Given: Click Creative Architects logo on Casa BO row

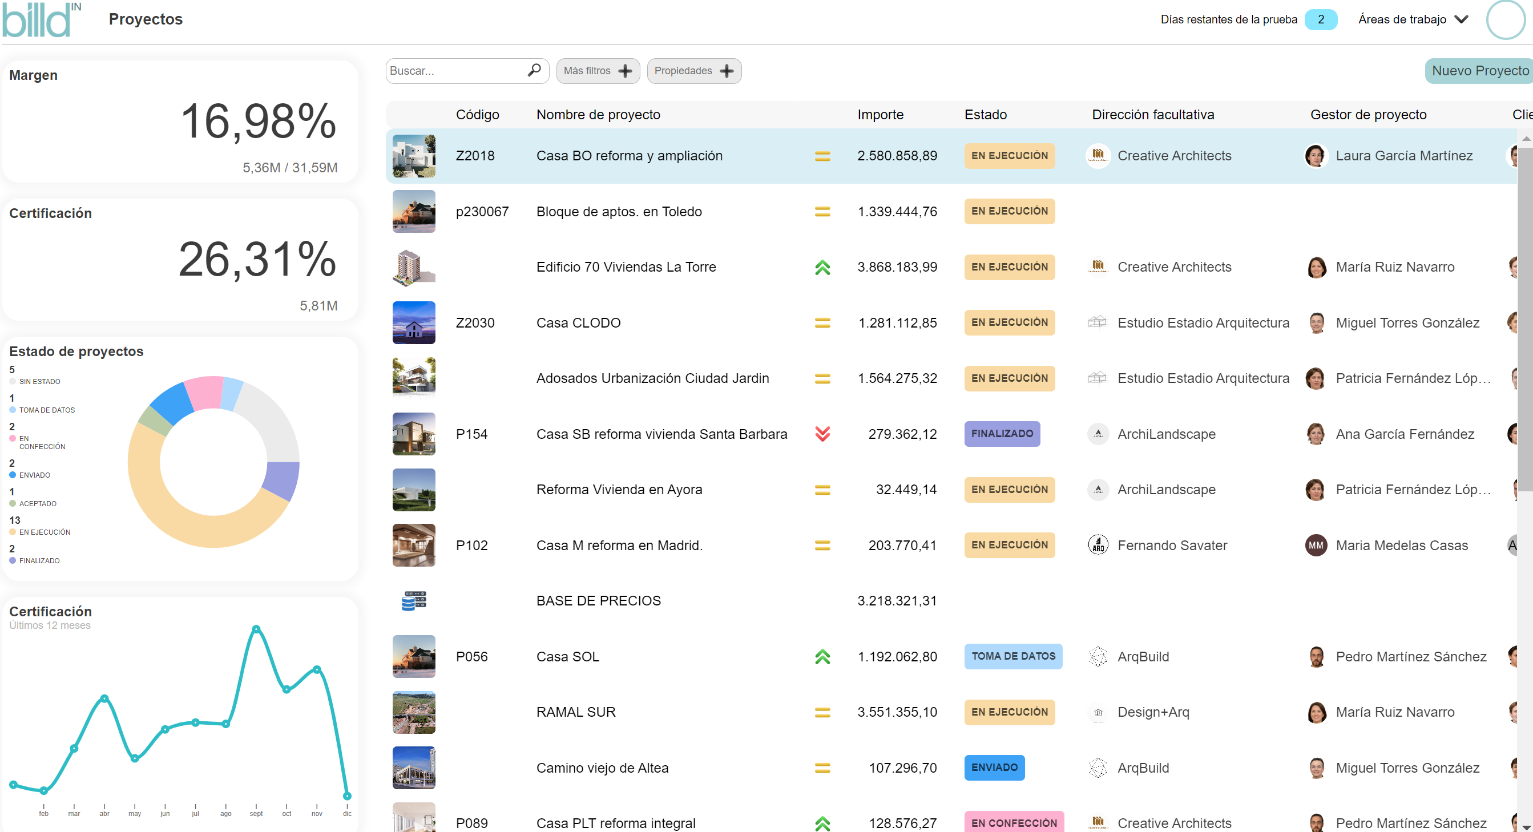Looking at the screenshot, I should click(1099, 155).
